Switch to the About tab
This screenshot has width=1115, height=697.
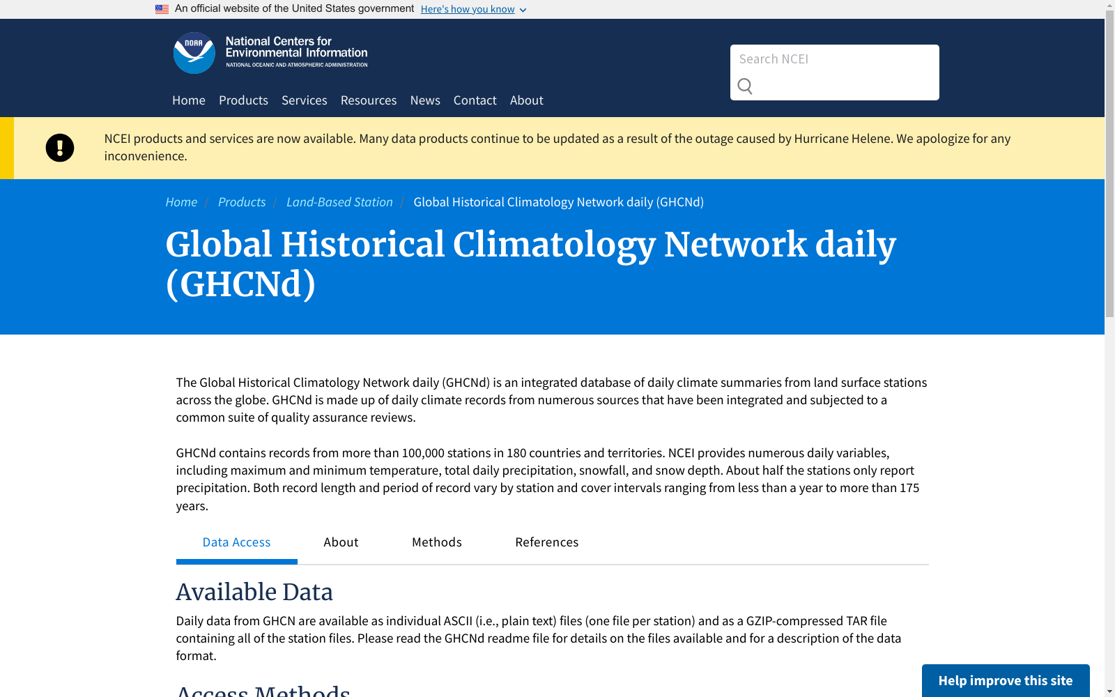point(341,542)
